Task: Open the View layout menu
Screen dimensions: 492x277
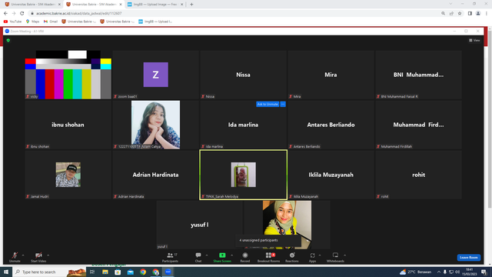Action: (474, 40)
